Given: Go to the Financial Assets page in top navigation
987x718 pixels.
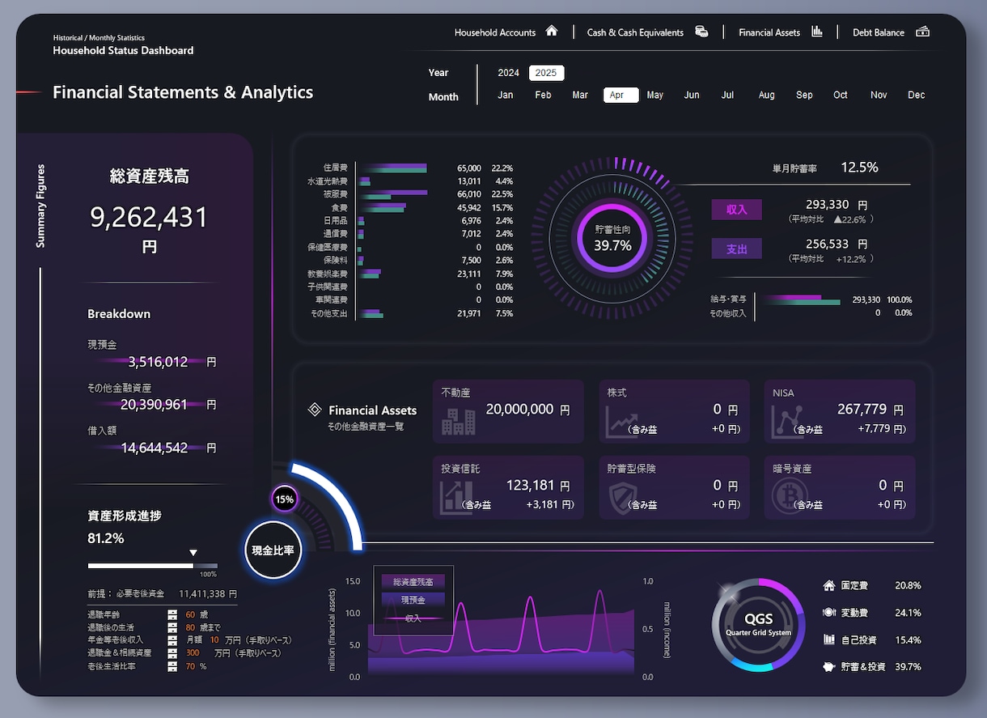Looking at the screenshot, I should 769,32.
